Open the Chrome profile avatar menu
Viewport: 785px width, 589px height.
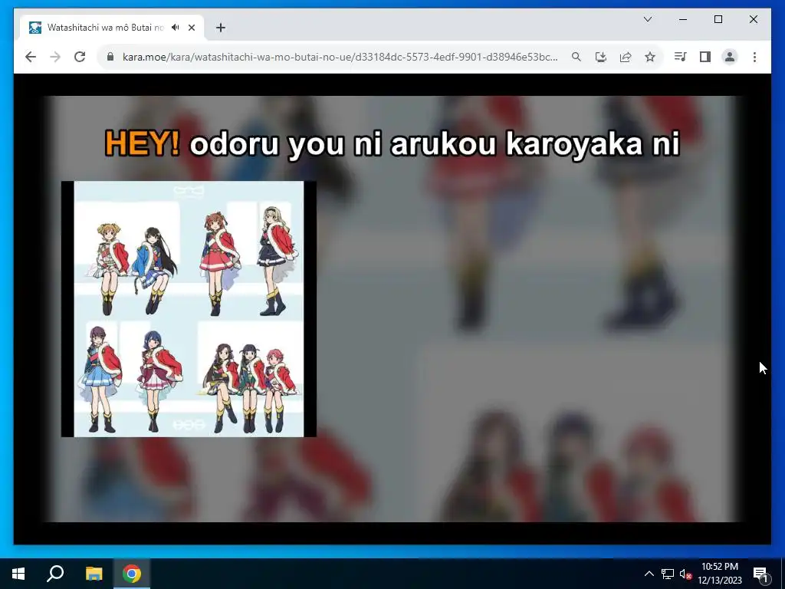click(x=730, y=57)
